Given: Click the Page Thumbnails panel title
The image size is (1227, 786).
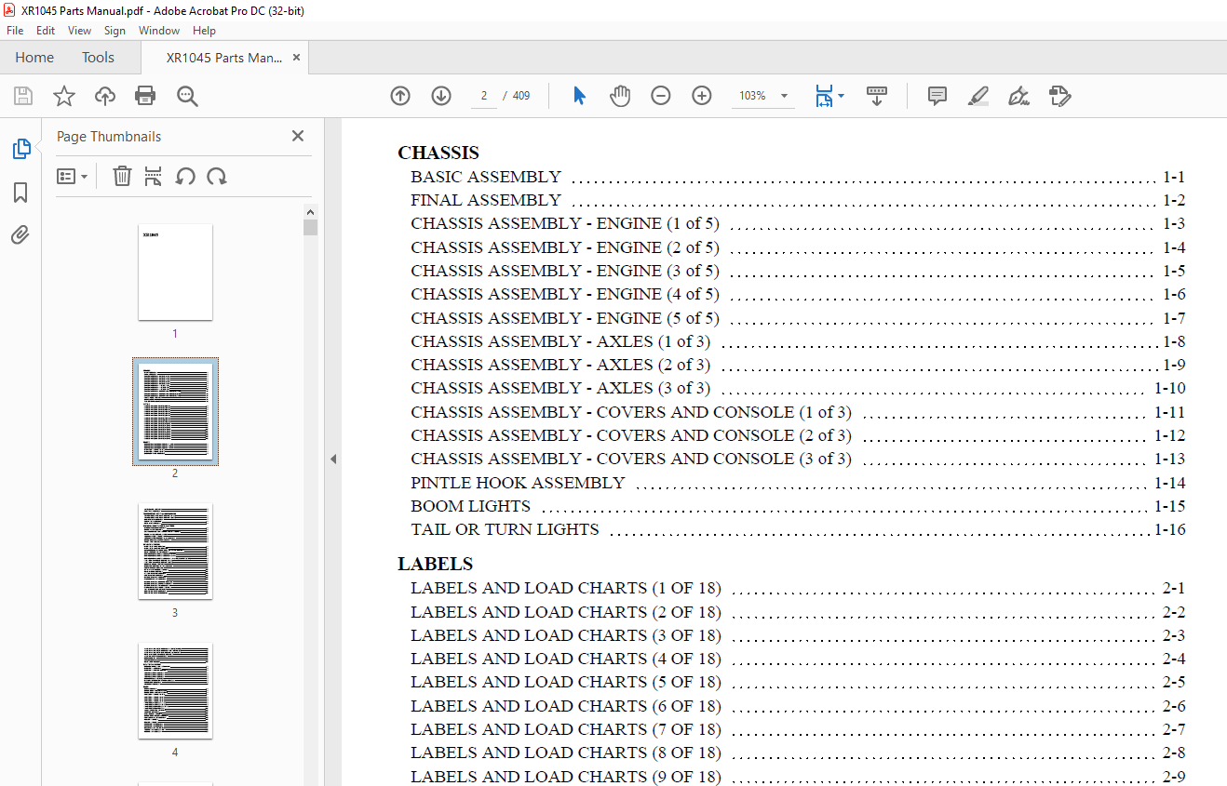Looking at the screenshot, I should (x=109, y=137).
